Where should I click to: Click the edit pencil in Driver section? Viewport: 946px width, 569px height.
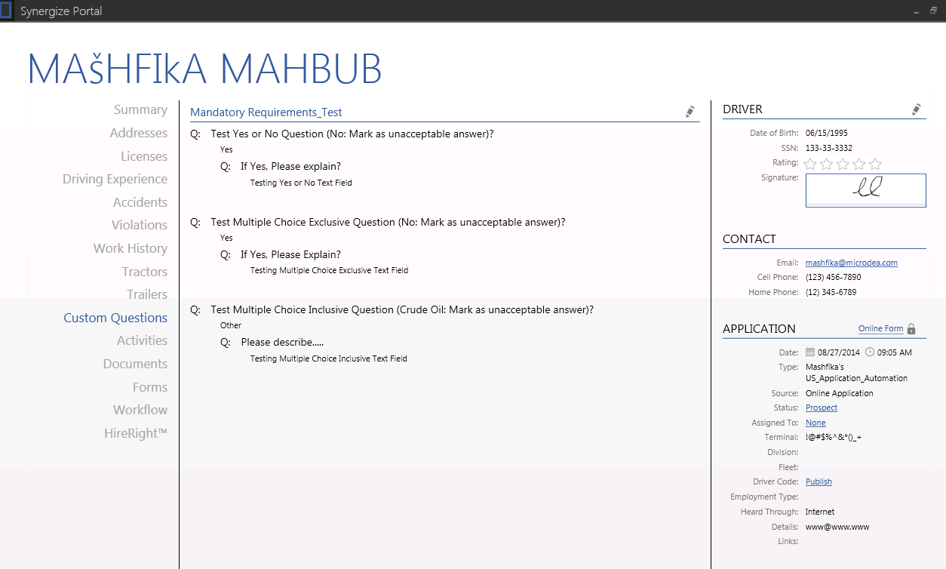tap(916, 109)
